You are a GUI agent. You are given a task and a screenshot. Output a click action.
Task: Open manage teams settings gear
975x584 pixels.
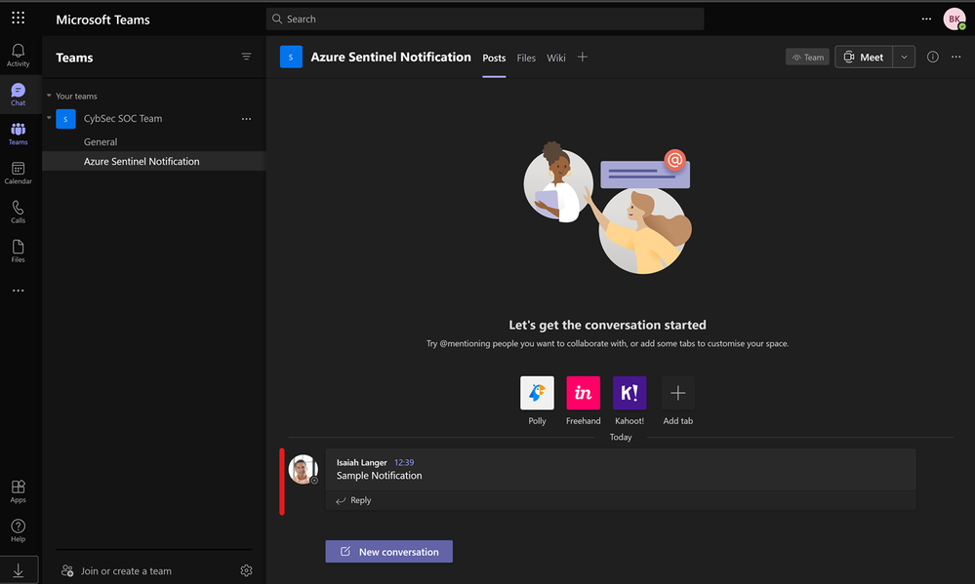click(246, 570)
